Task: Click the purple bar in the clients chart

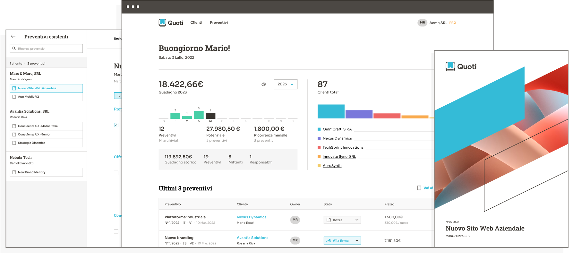Action: pyautogui.click(x=359, y=114)
